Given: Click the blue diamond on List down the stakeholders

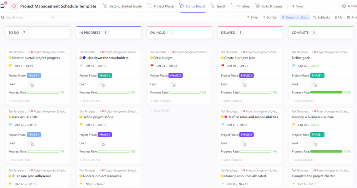Looking at the screenshot, I should [84, 58].
